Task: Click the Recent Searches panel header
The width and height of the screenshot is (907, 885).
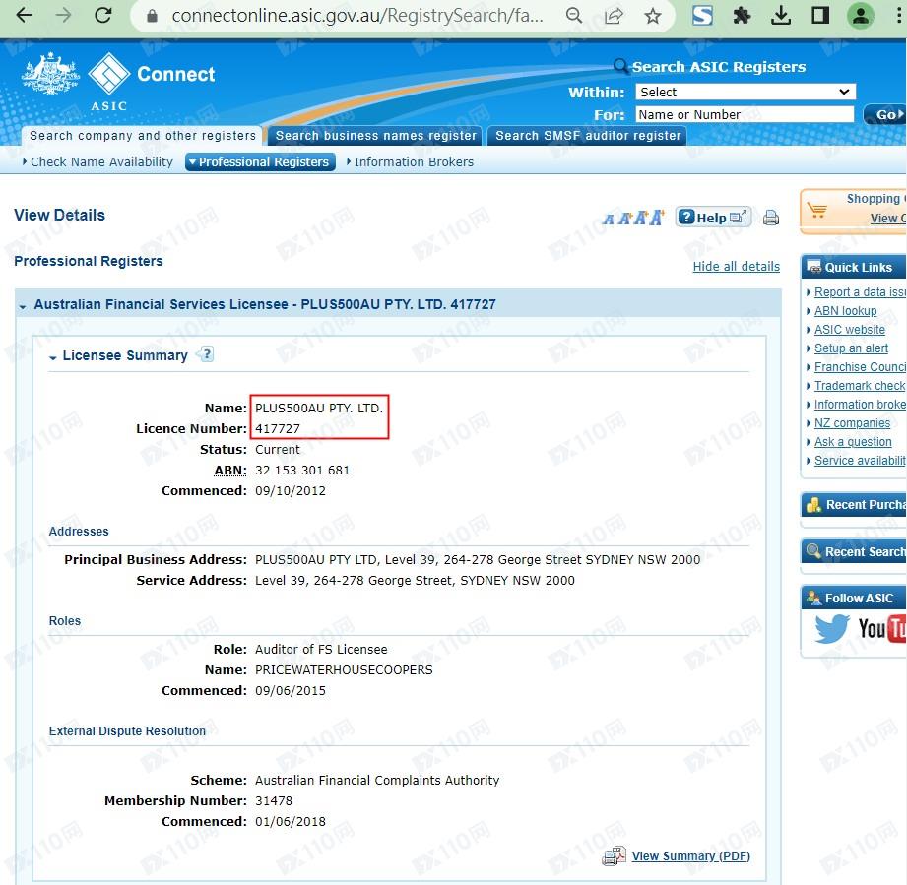Action: click(x=854, y=551)
